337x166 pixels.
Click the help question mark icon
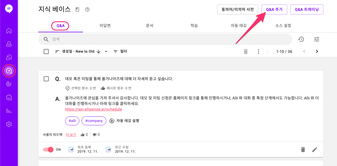point(87,9)
